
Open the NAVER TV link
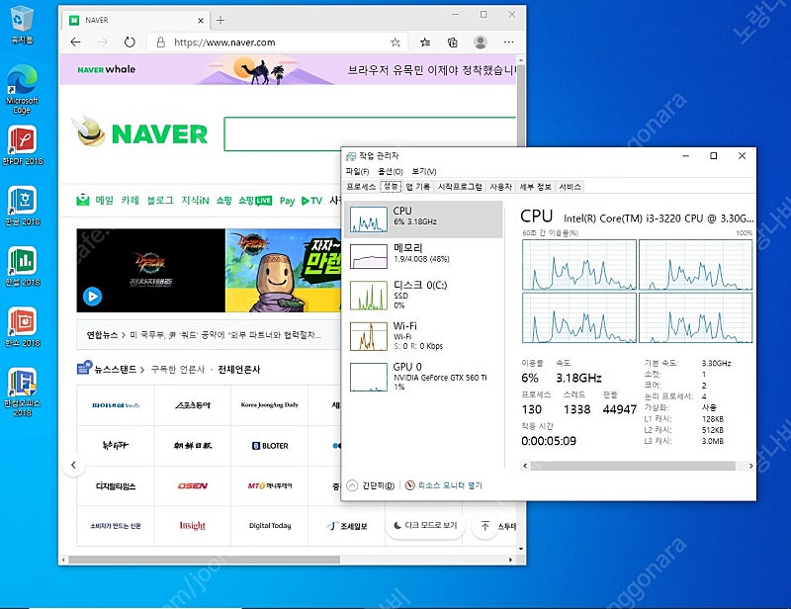point(311,201)
